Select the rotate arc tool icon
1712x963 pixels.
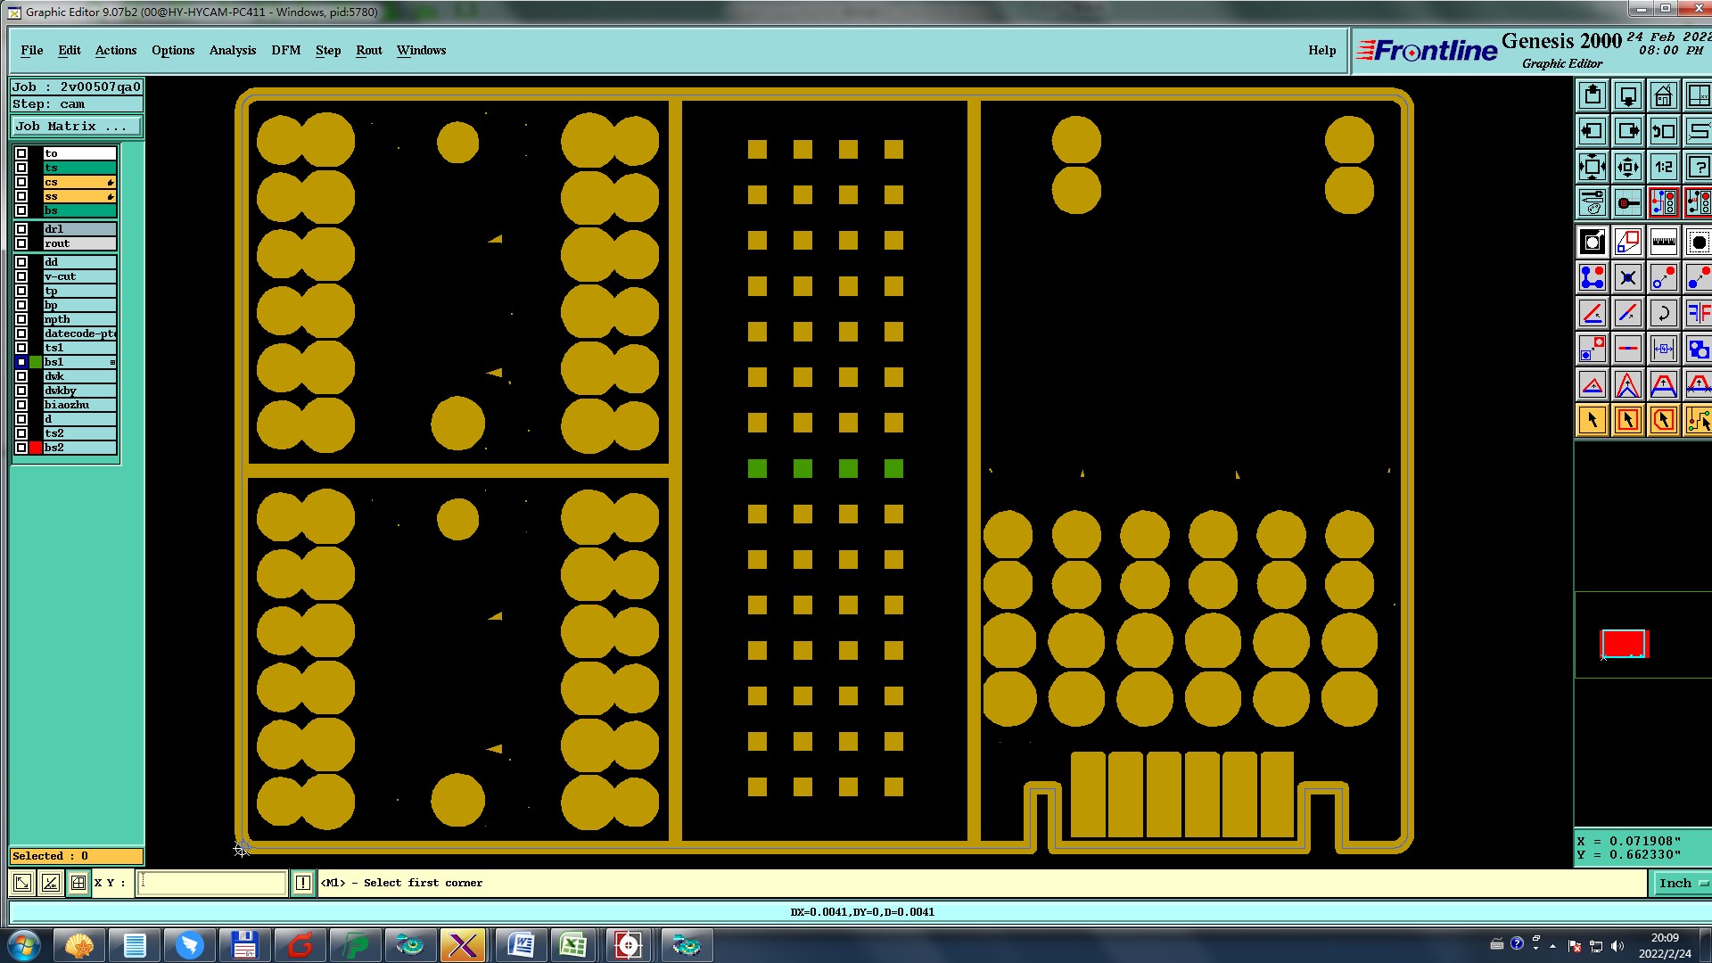(x=1663, y=313)
